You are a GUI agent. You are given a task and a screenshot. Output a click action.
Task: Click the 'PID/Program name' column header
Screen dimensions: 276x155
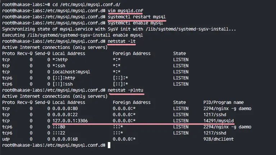pyautogui.click(x=224, y=102)
